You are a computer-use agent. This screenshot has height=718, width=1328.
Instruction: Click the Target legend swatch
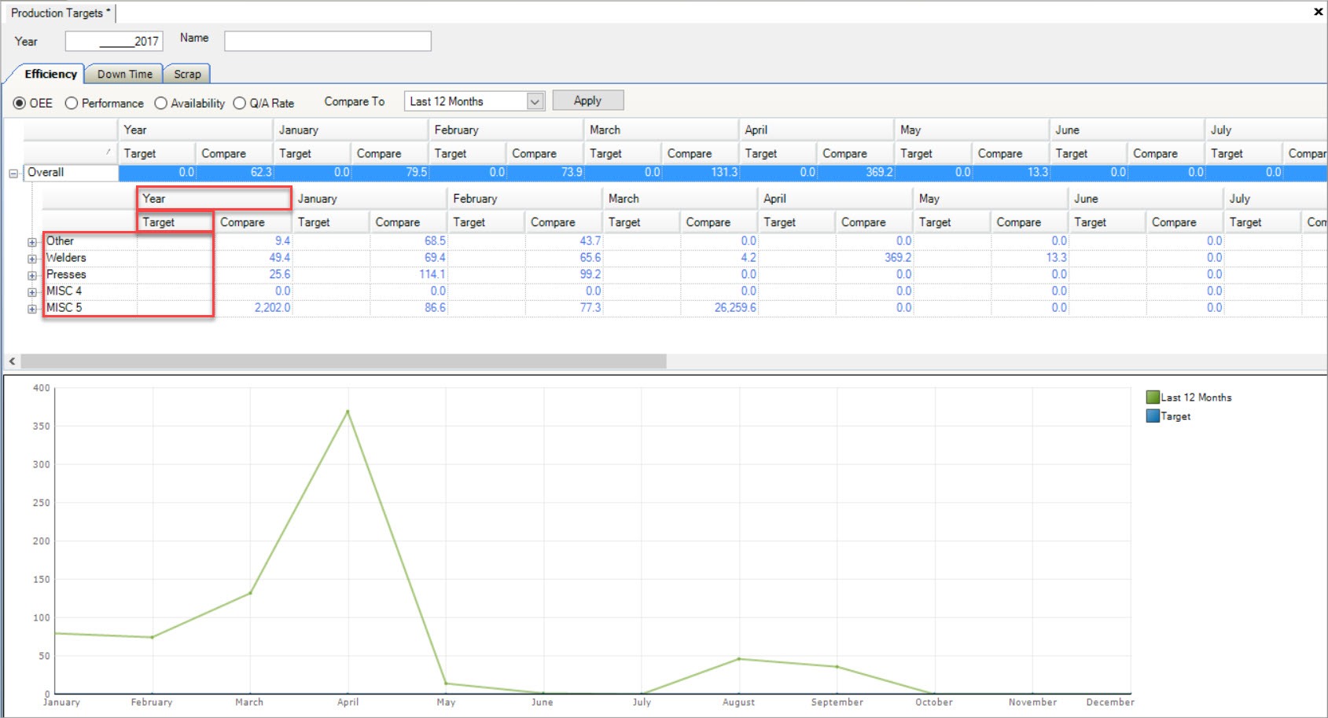coord(1153,416)
